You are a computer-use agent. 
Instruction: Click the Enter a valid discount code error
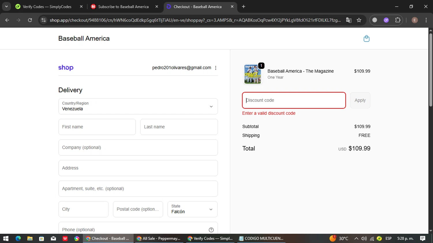point(269,113)
